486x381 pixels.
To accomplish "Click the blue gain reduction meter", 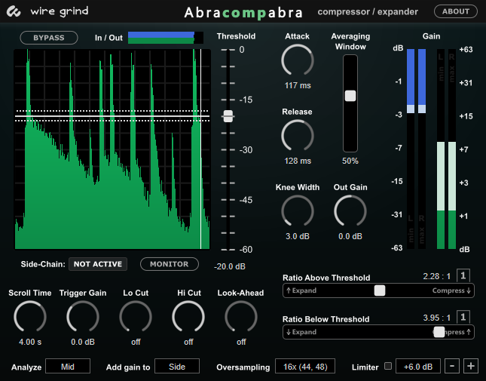I will pyautogui.click(x=416, y=149).
